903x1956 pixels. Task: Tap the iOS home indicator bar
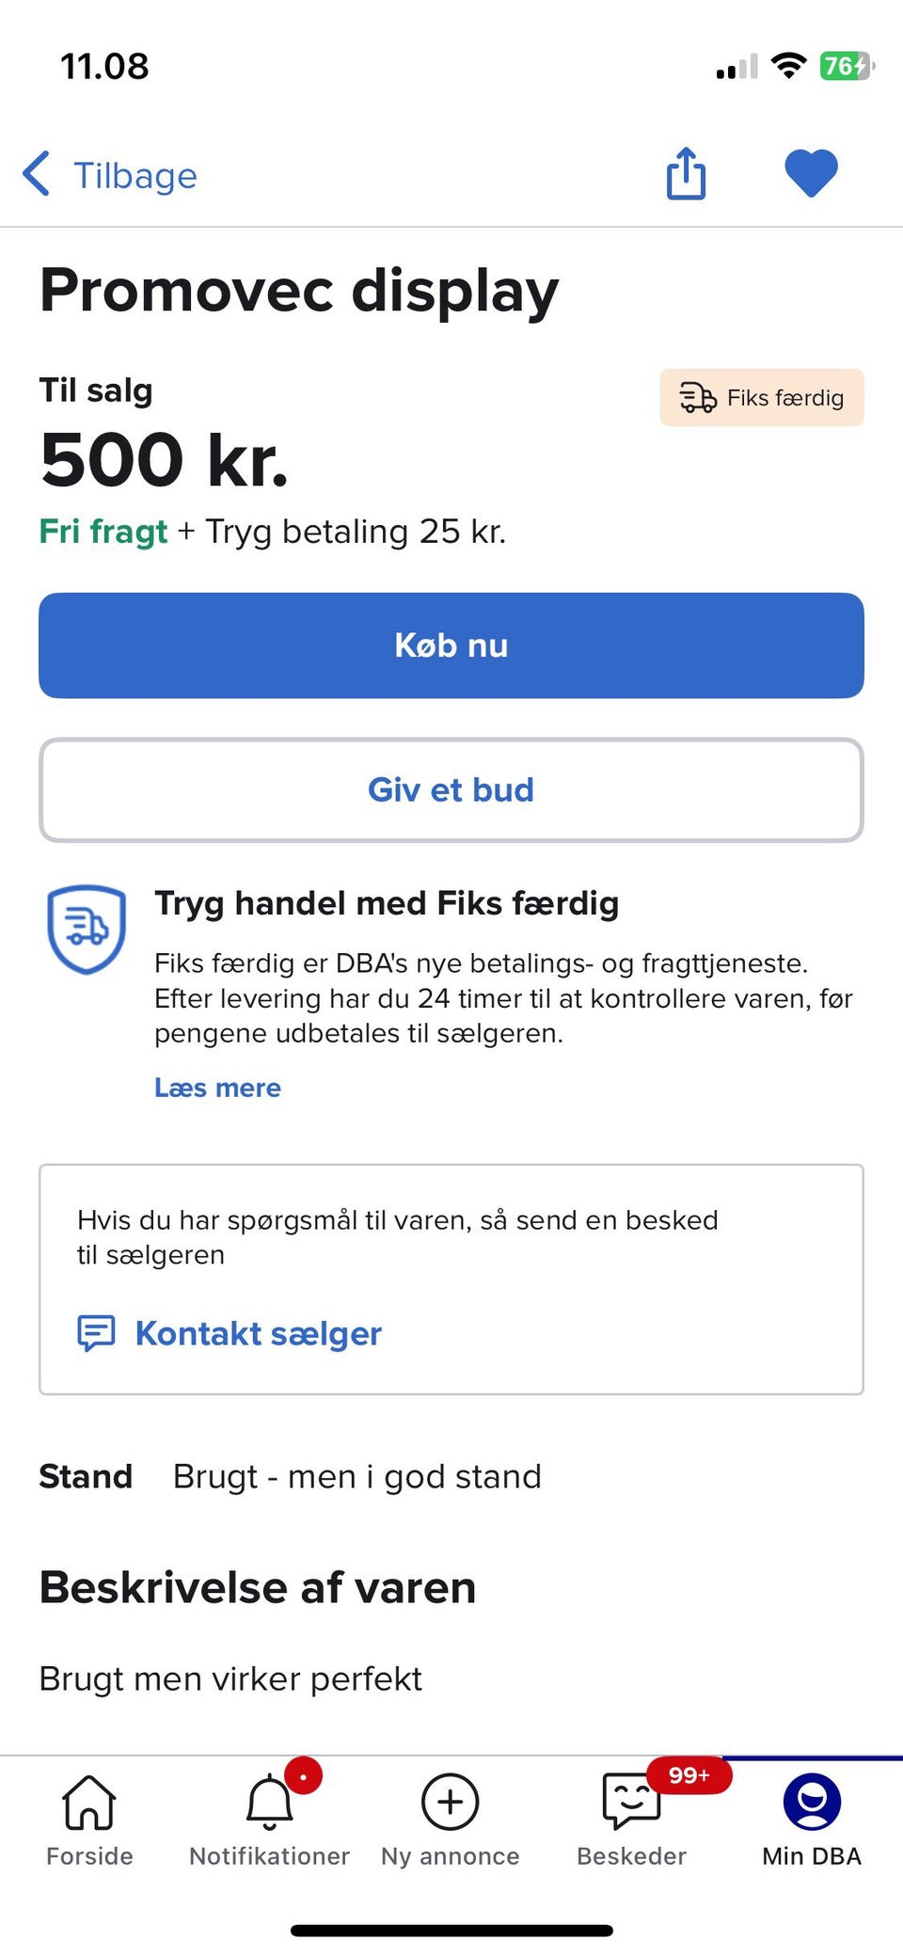pyautogui.click(x=451, y=1931)
